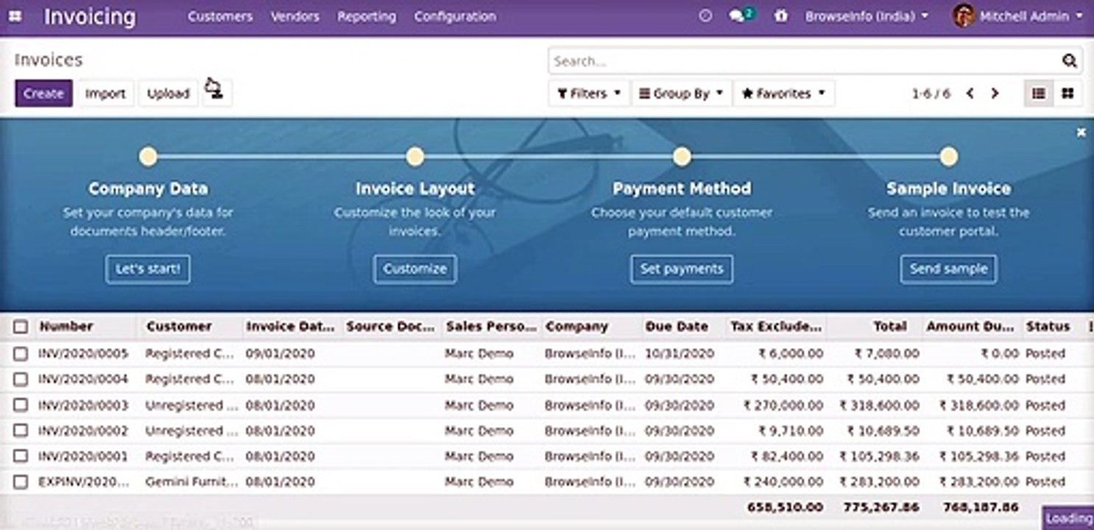Click the ₹ 7,080.00 total cell
This screenshot has height=530, width=1094.
[x=886, y=354]
